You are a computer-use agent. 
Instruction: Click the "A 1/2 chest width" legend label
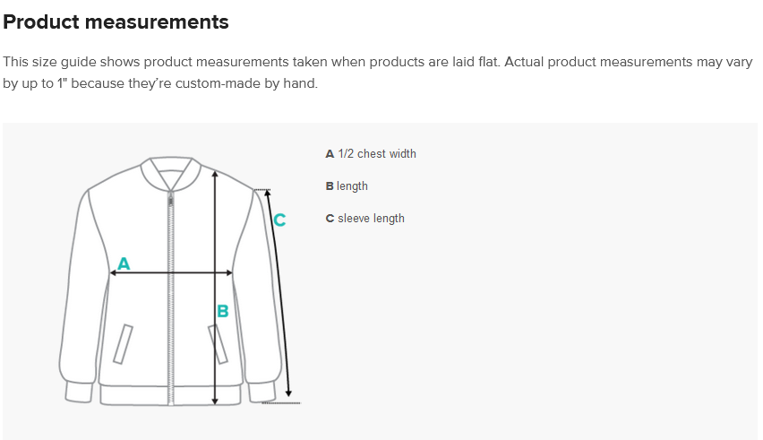pyautogui.click(x=371, y=154)
